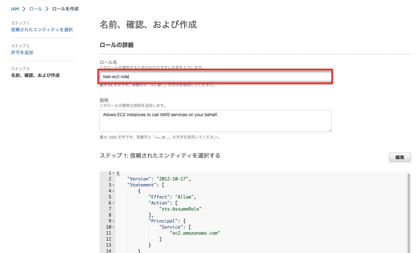The image size is (418, 253).
Task: Click line number 7 in the gutter
Action: click(x=110, y=209)
